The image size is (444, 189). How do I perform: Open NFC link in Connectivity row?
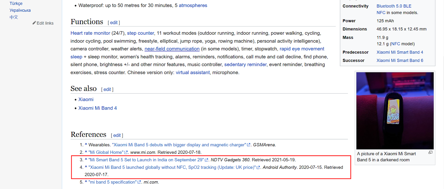point(381,12)
